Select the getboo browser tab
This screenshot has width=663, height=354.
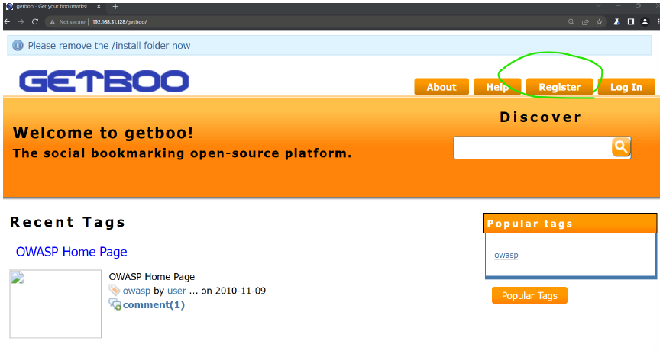[x=53, y=6]
